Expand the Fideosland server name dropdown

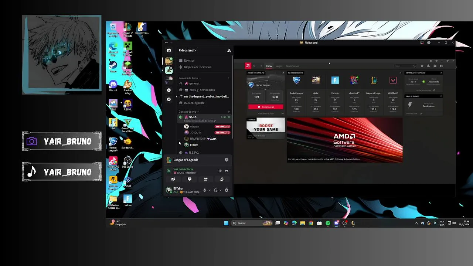pos(187,50)
